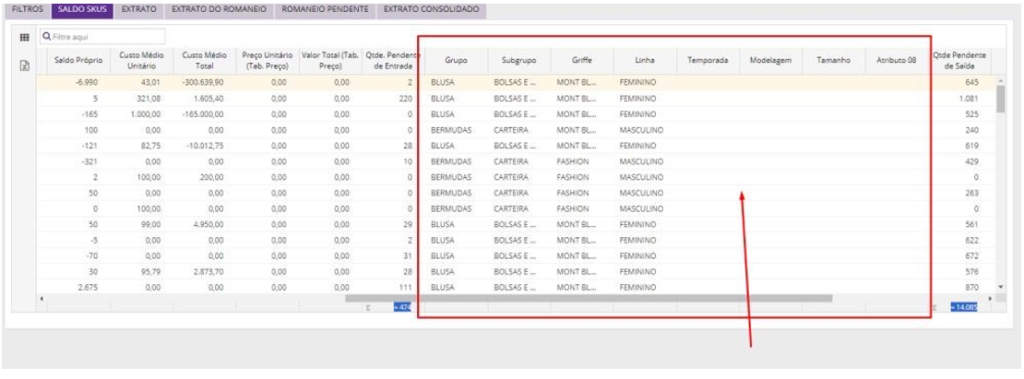Viewport: 1024px width, 379px height.
Task: Go to the ROMANEIO PENDENTE tab
Action: 325,10
